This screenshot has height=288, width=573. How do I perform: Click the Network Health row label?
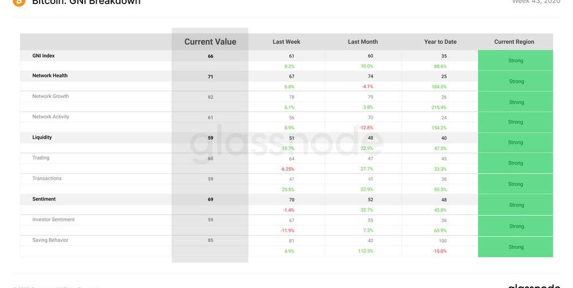click(50, 76)
